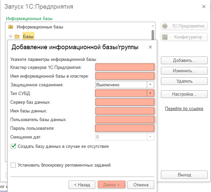Close the Запуск 1С:Предприятия window
Screen dimensions: 211x192
pyautogui.click(x=204, y=6)
